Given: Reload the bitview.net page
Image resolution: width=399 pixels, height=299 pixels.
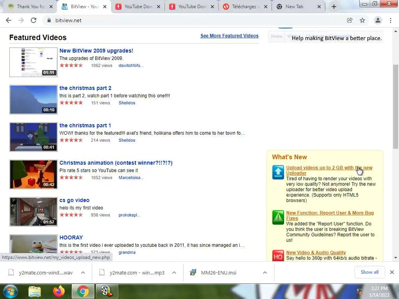Looking at the screenshot, I should click(34, 20).
